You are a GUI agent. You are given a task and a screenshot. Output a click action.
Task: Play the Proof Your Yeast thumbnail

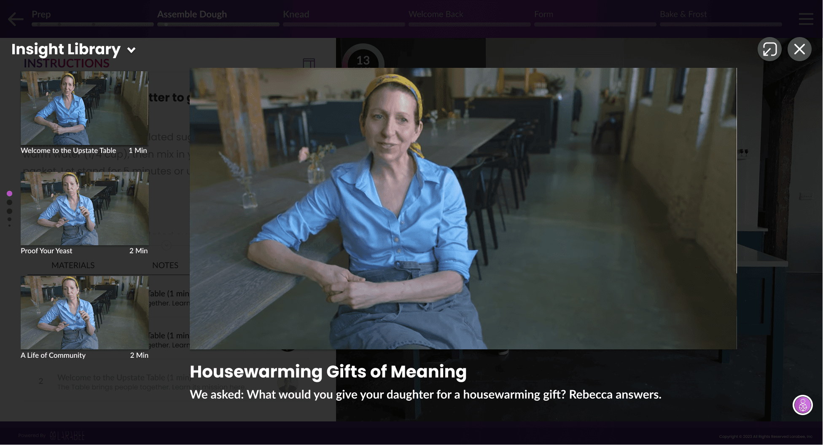point(84,208)
